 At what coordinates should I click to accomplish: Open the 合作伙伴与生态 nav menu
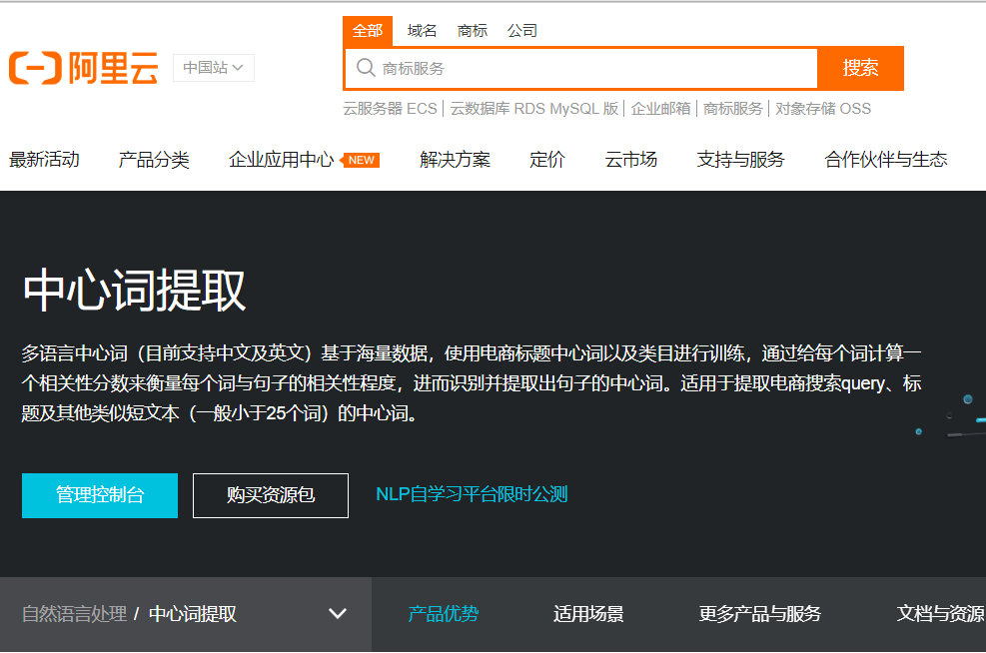(885, 160)
